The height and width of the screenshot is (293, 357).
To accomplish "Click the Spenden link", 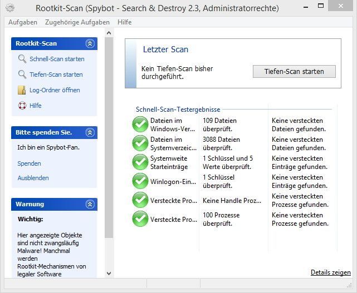I will 29,163.
